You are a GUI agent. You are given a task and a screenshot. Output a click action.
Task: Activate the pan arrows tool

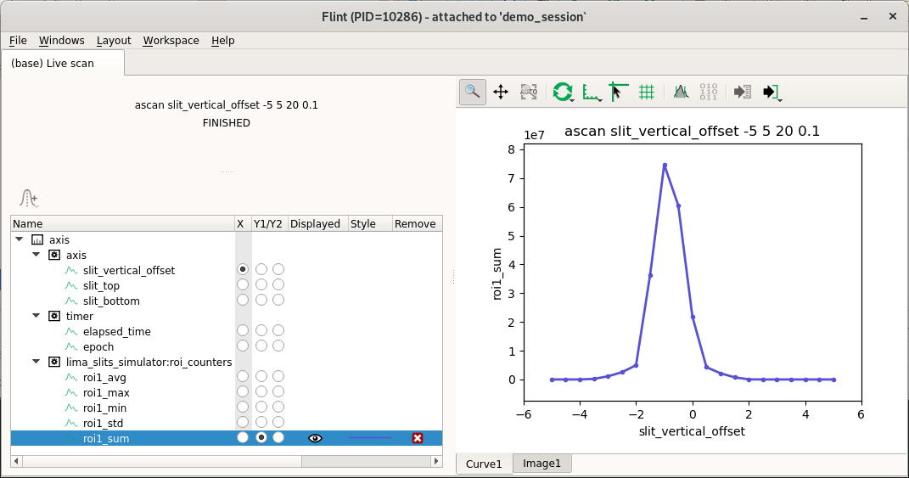coord(500,92)
